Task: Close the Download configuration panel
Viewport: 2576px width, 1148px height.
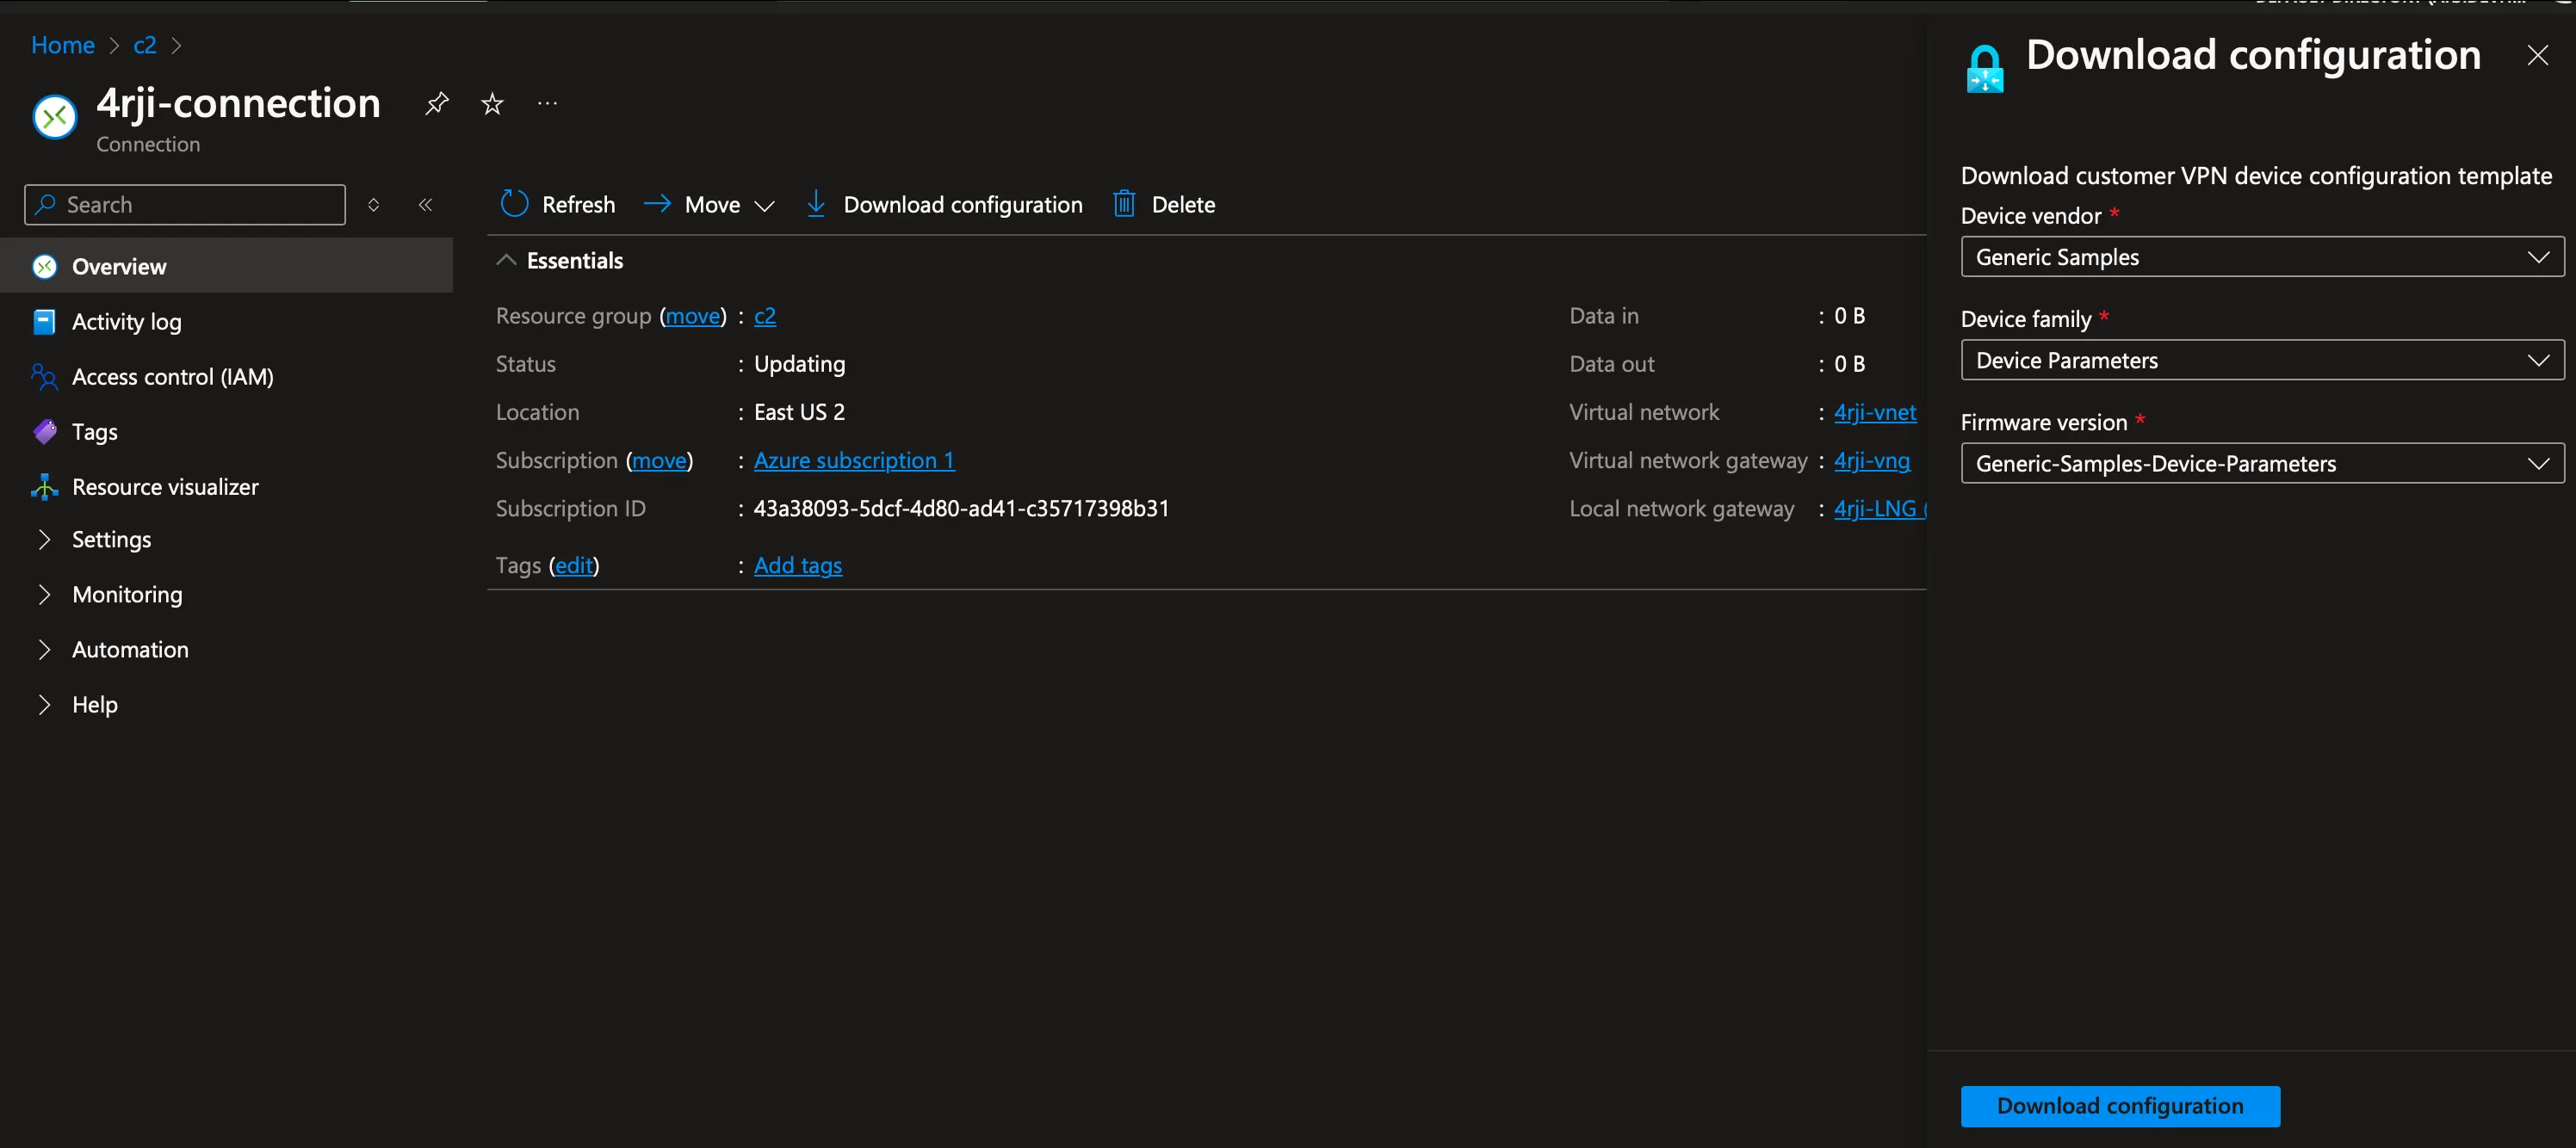Action: point(2538,55)
